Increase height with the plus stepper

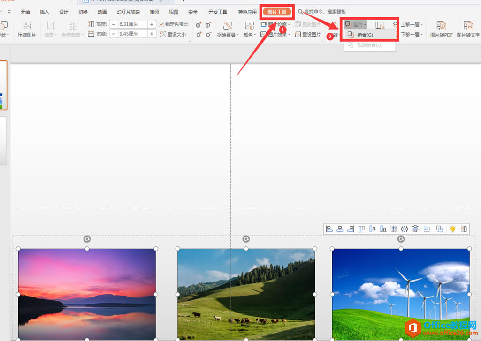point(152,24)
